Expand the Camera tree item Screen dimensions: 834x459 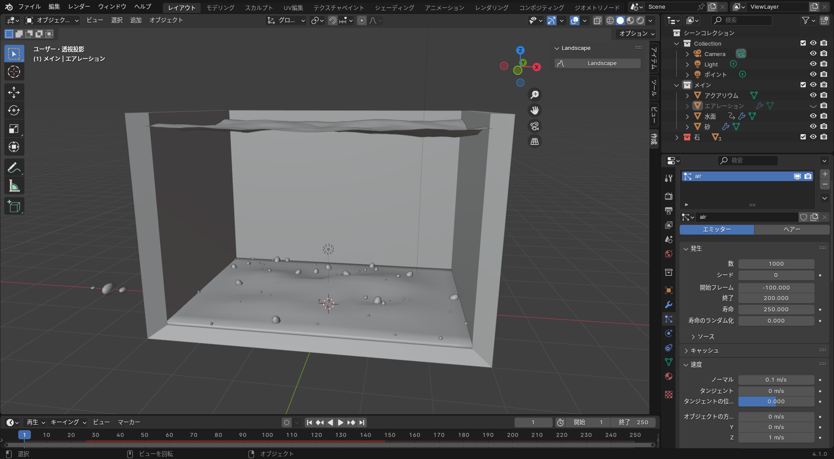click(687, 54)
